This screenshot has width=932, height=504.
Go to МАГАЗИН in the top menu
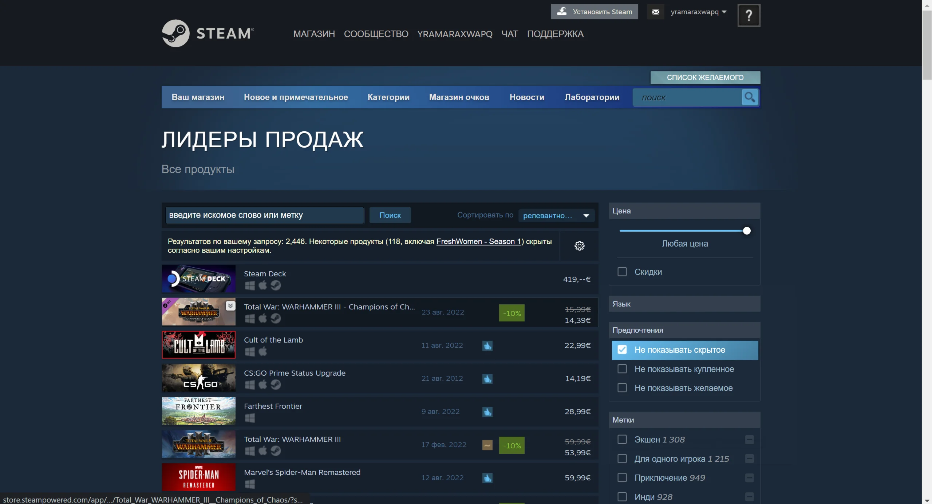coord(314,34)
